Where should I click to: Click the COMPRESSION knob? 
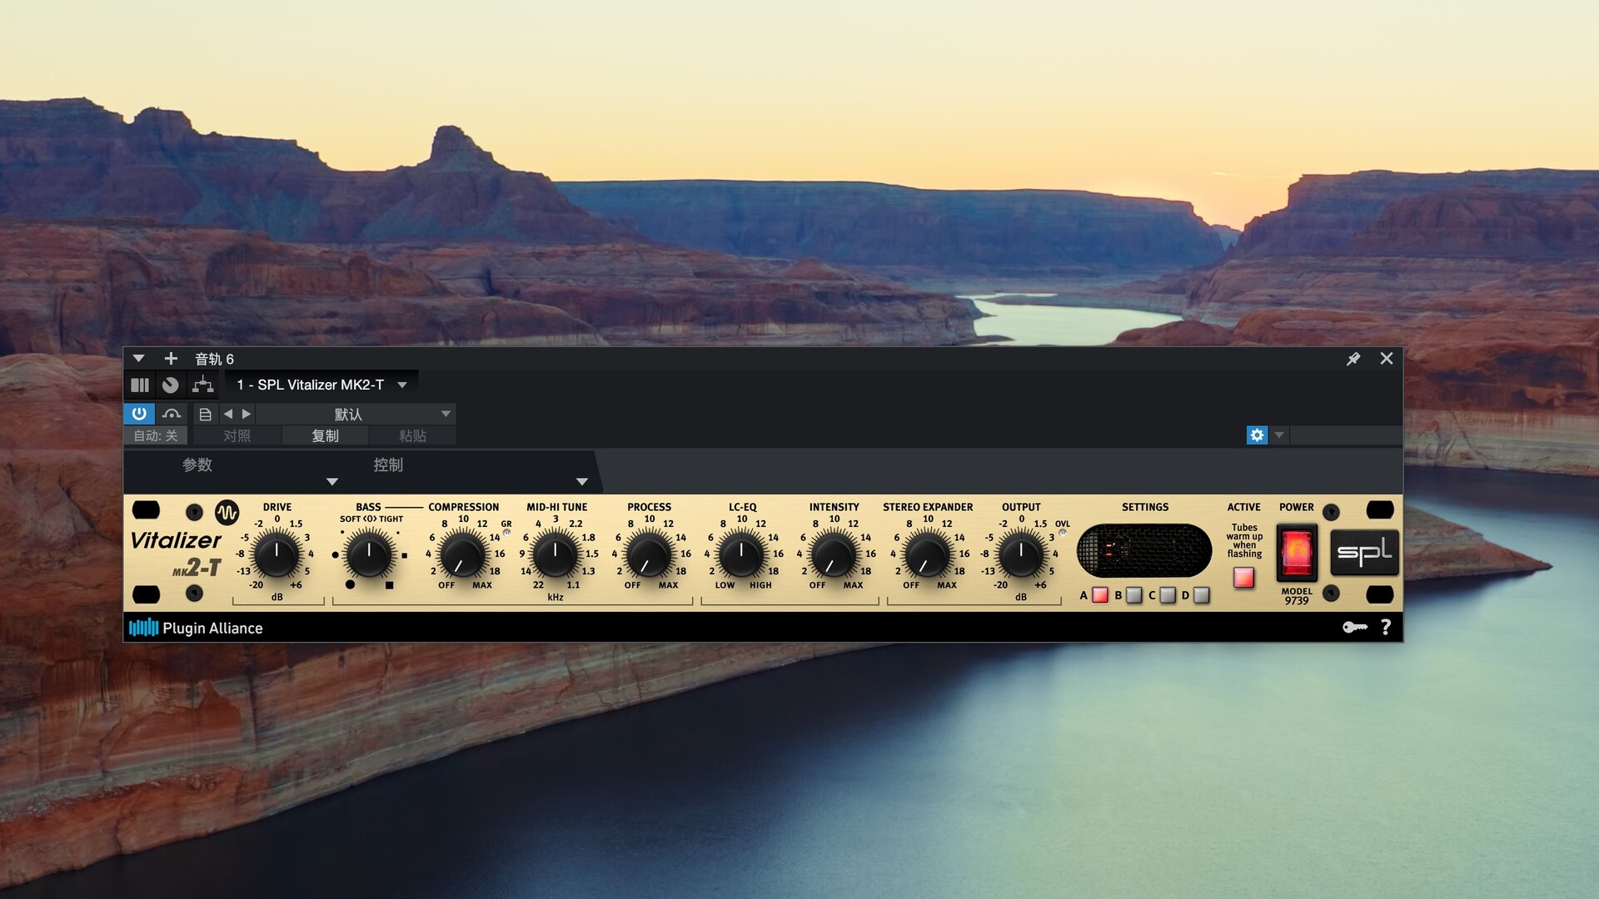click(x=462, y=555)
